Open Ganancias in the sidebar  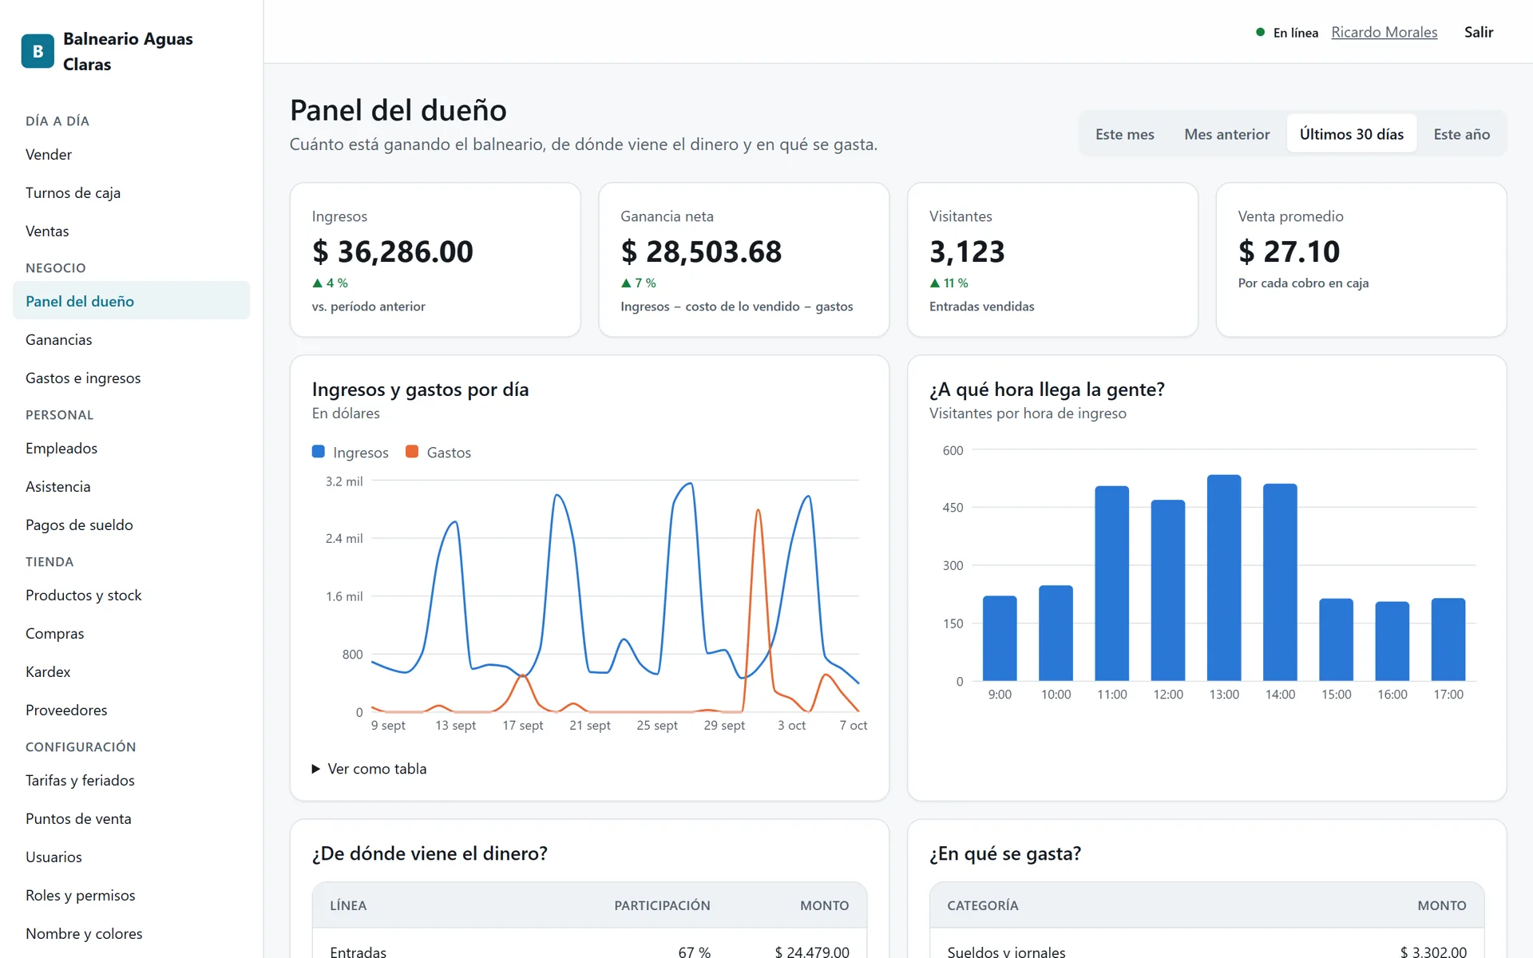pos(131,339)
